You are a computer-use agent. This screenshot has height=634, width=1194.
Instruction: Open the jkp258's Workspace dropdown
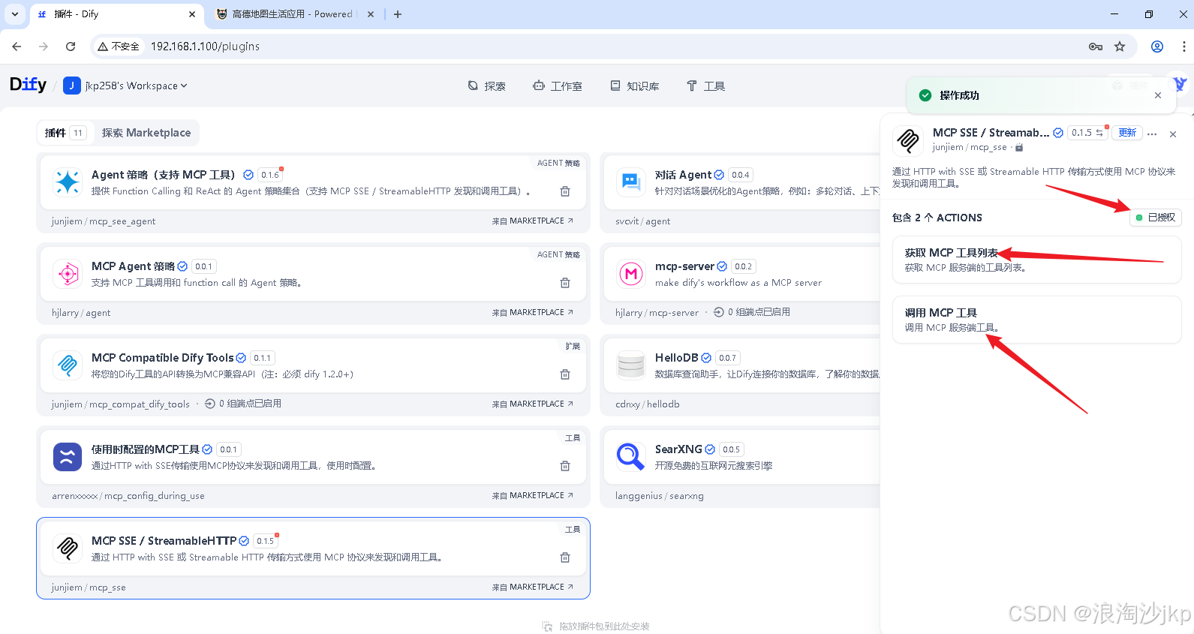coord(125,86)
